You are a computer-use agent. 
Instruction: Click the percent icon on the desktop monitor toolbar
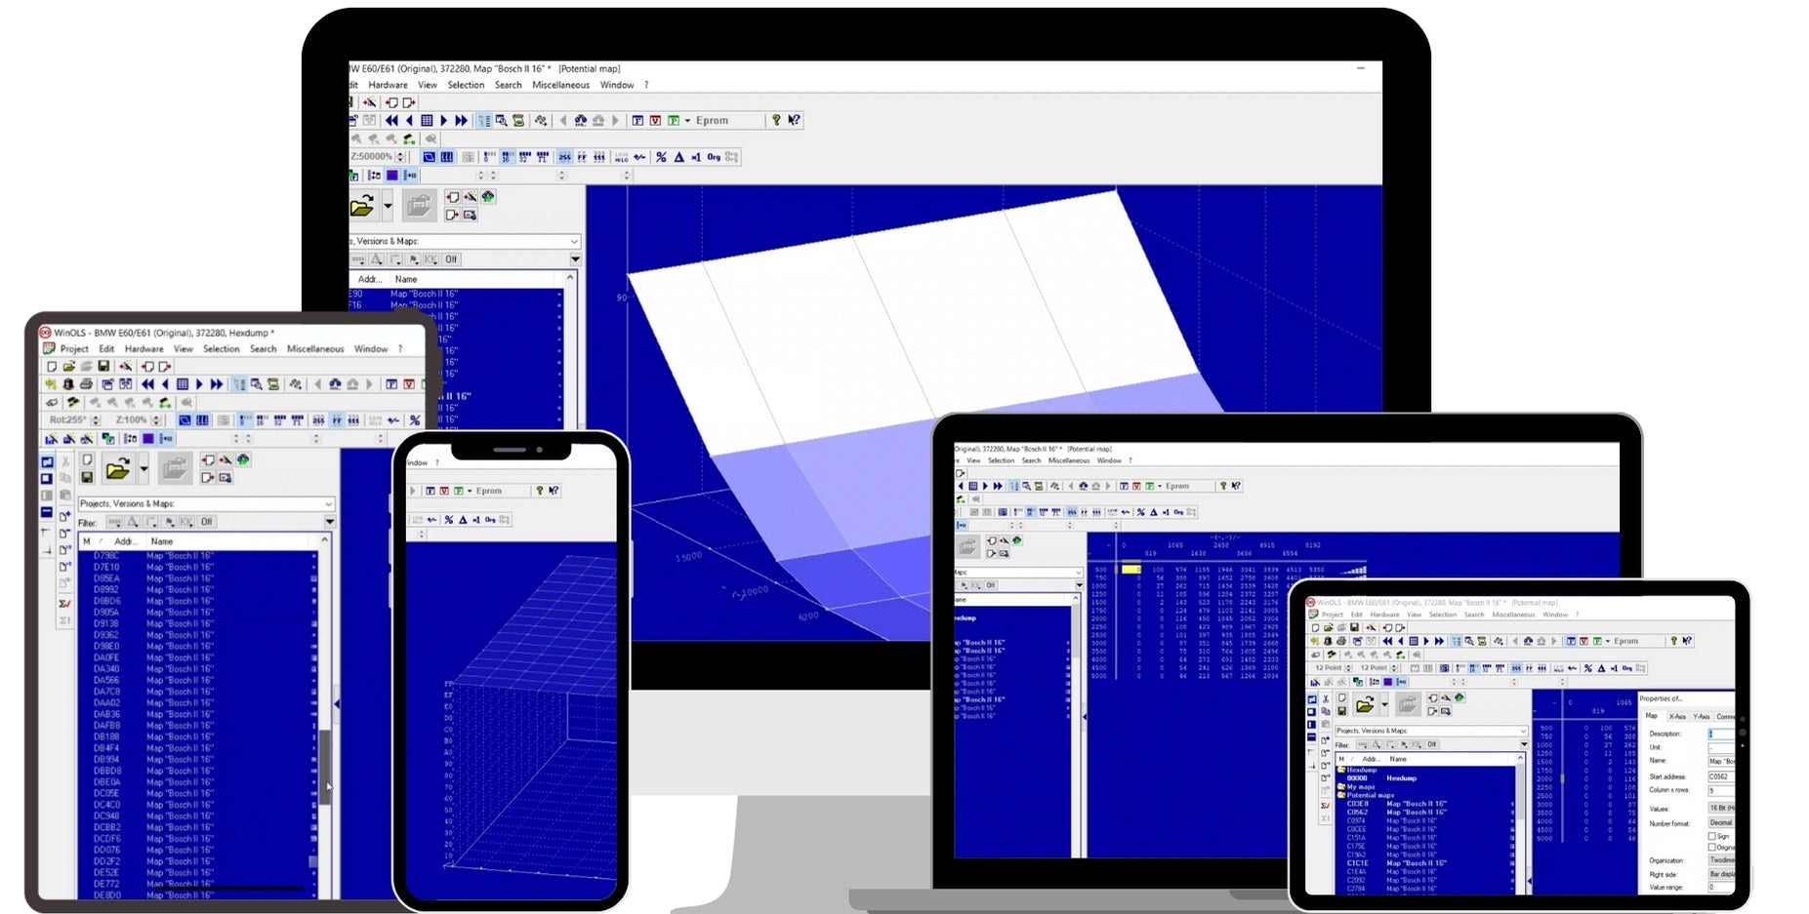pos(661,157)
